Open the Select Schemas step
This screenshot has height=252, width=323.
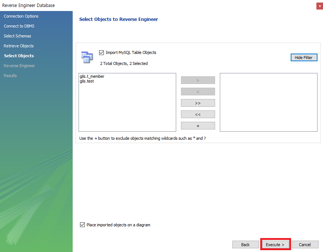[17, 36]
